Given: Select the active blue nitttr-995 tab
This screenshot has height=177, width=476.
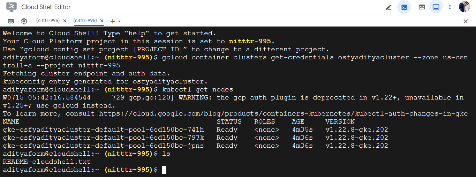Looking at the screenshot, I should [x=85, y=21].
